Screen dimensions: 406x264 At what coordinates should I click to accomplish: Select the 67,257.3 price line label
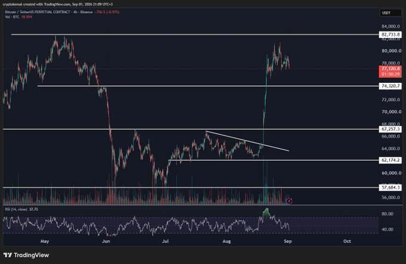click(x=390, y=129)
